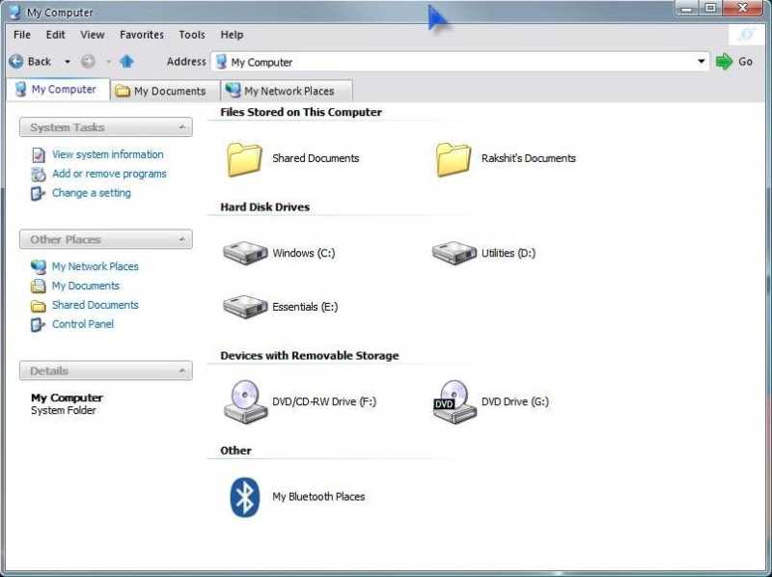This screenshot has width=772, height=577.
Task: Open the Tools menu
Action: (191, 34)
